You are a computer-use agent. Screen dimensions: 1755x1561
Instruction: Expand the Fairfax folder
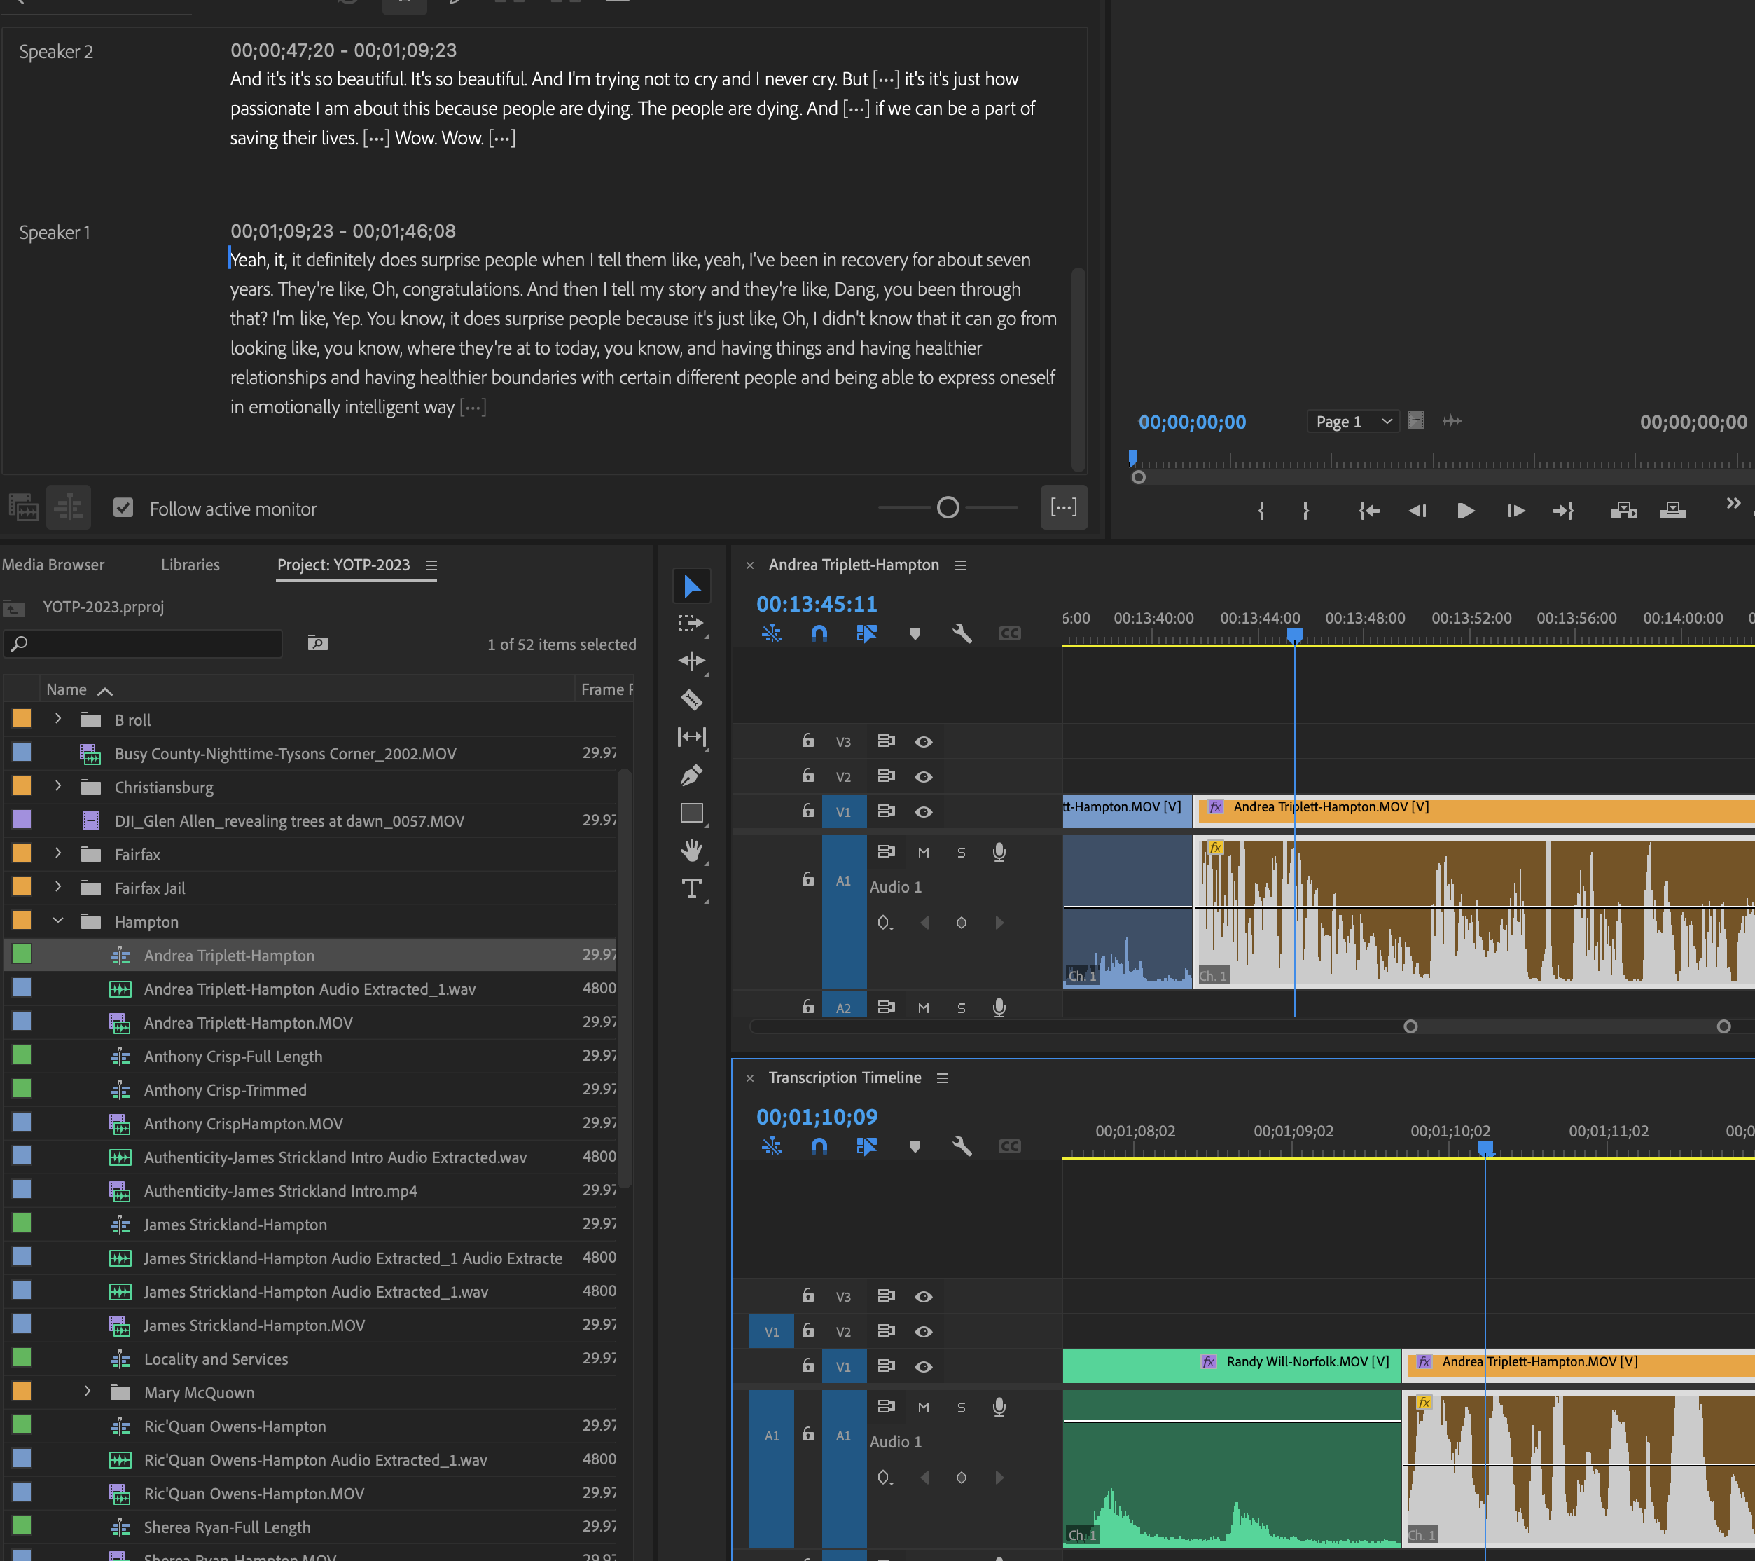tap(58, 854)
